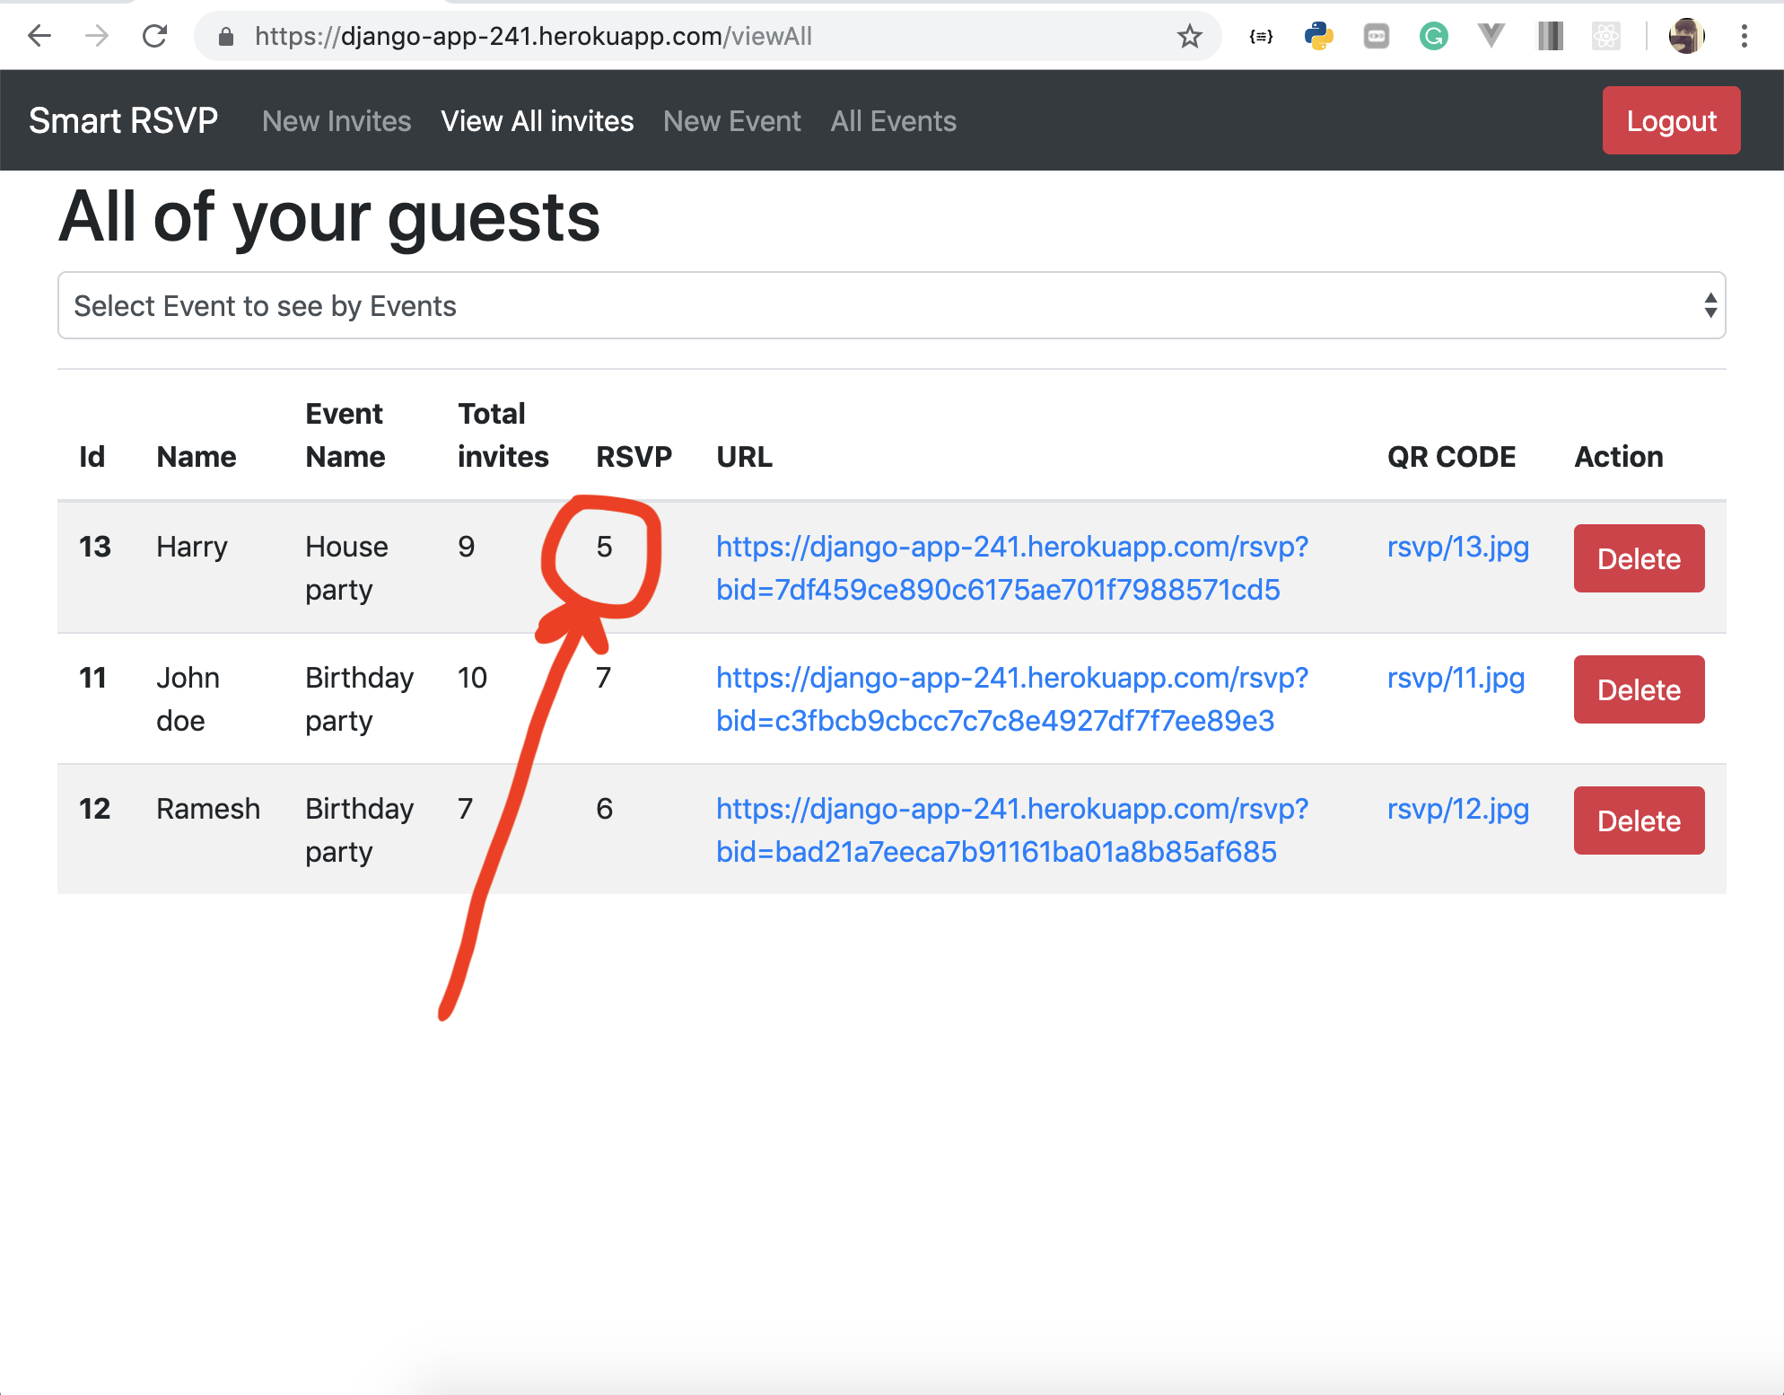Click the Grammarly extension icon
Image resolution: width=1784 pixels, height=1395 pixels.
pyautogui.click(x=1433, y=36)
